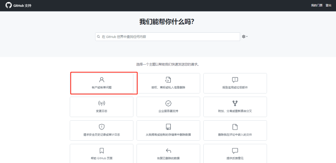
Task: Click the verified badge icon for 企业服务器支持
Action: tap(168, 104)
